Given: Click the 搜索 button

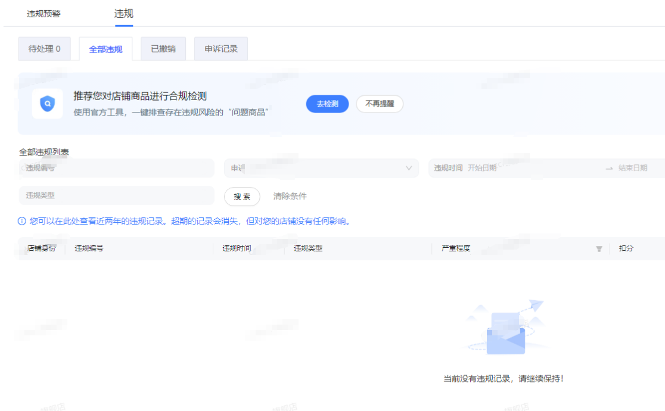Looking at the screenshot, I should click(x=242, y=196).
